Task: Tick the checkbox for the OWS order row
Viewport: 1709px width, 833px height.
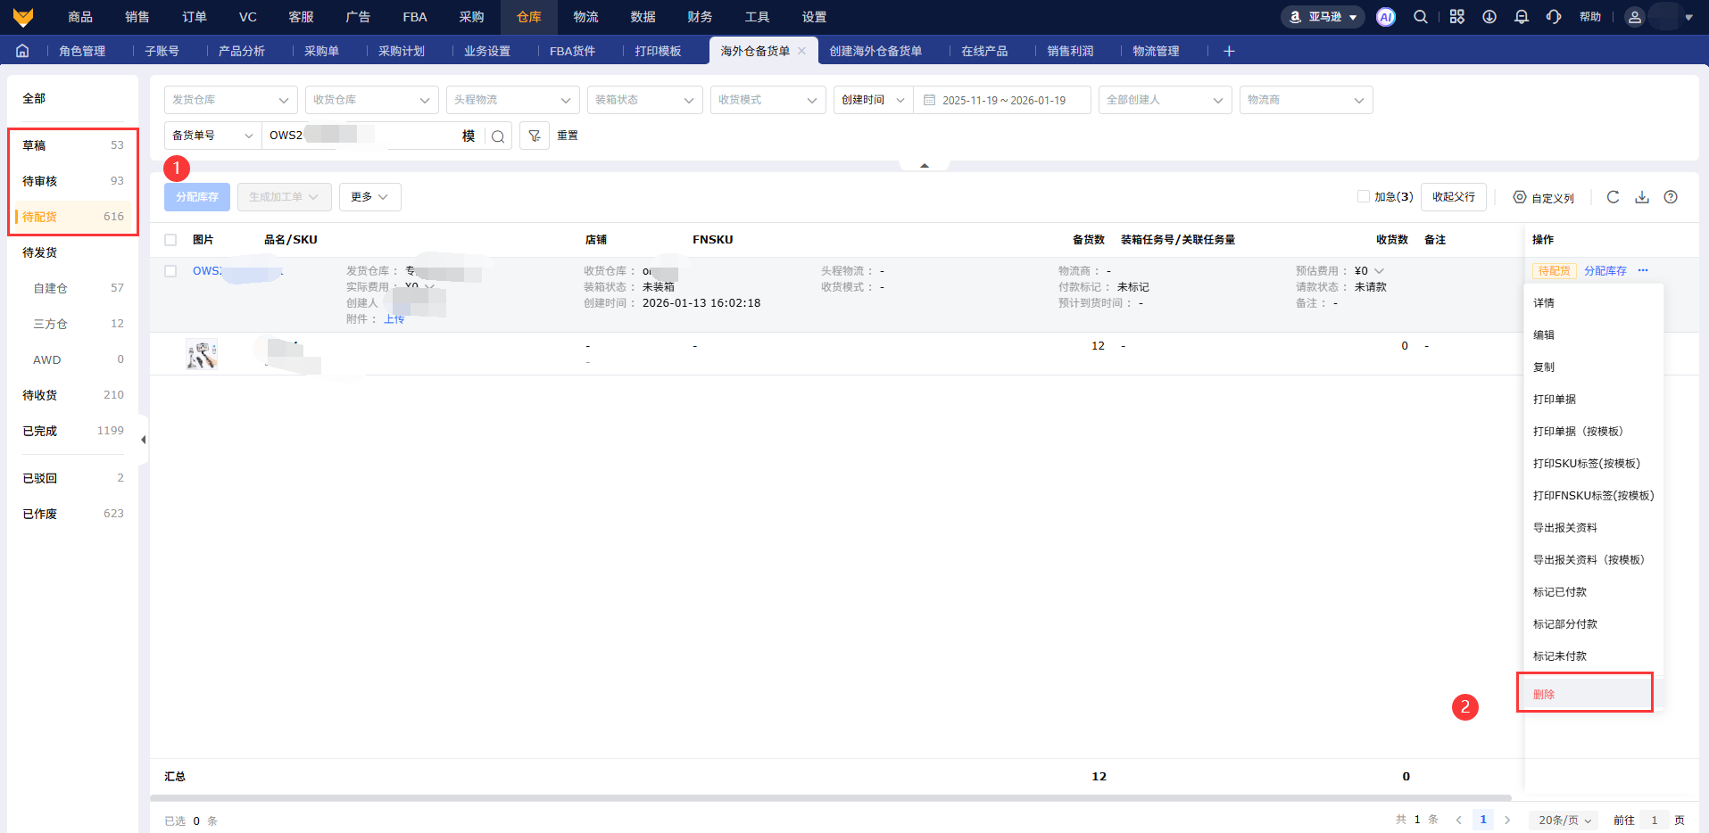Action: (x=170, y=271)
